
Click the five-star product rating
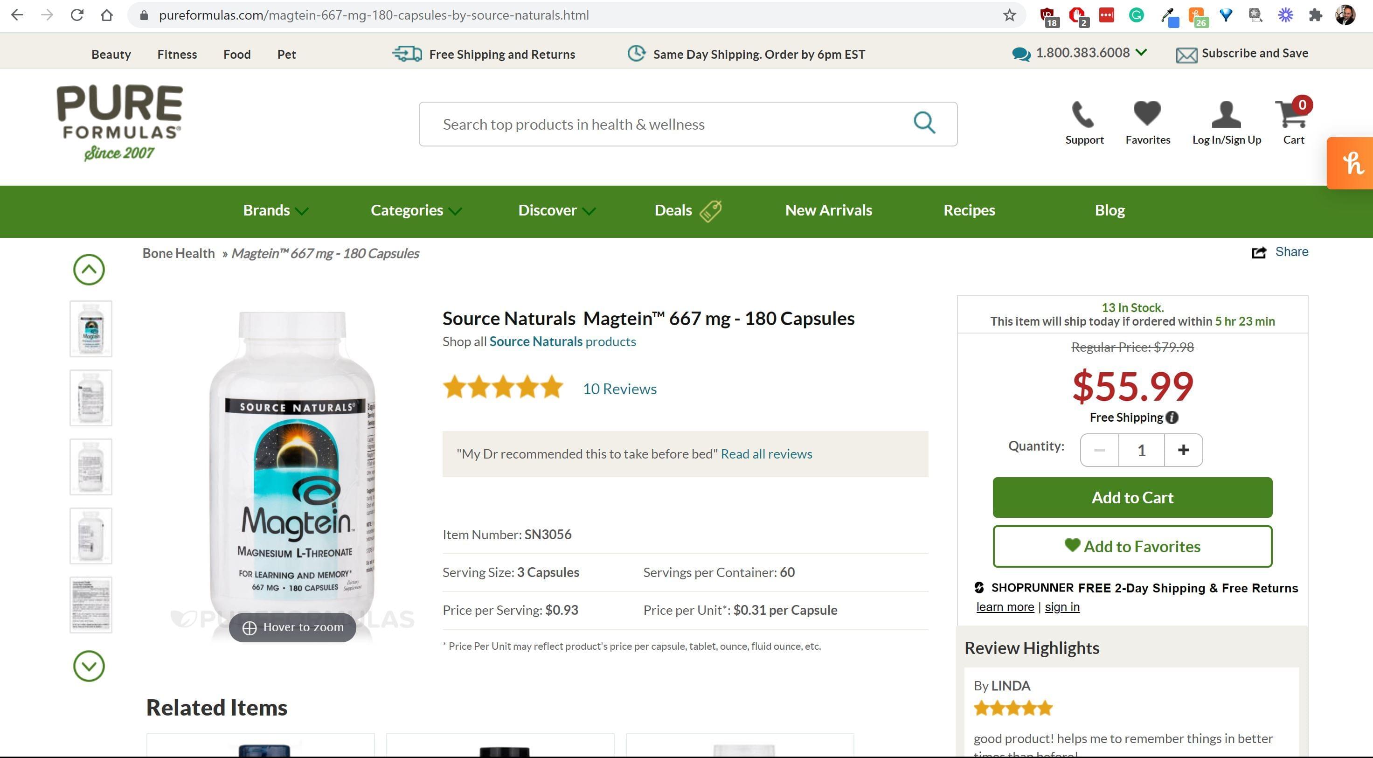(x=503, y=387)
